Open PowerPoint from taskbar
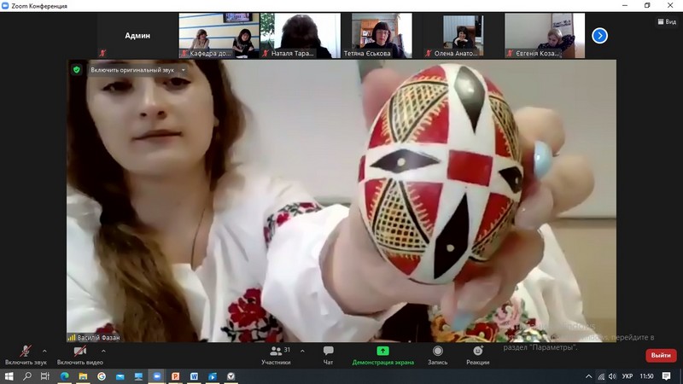Image resolution: width=683 pixels, height=384 pixels. (176, 376)
